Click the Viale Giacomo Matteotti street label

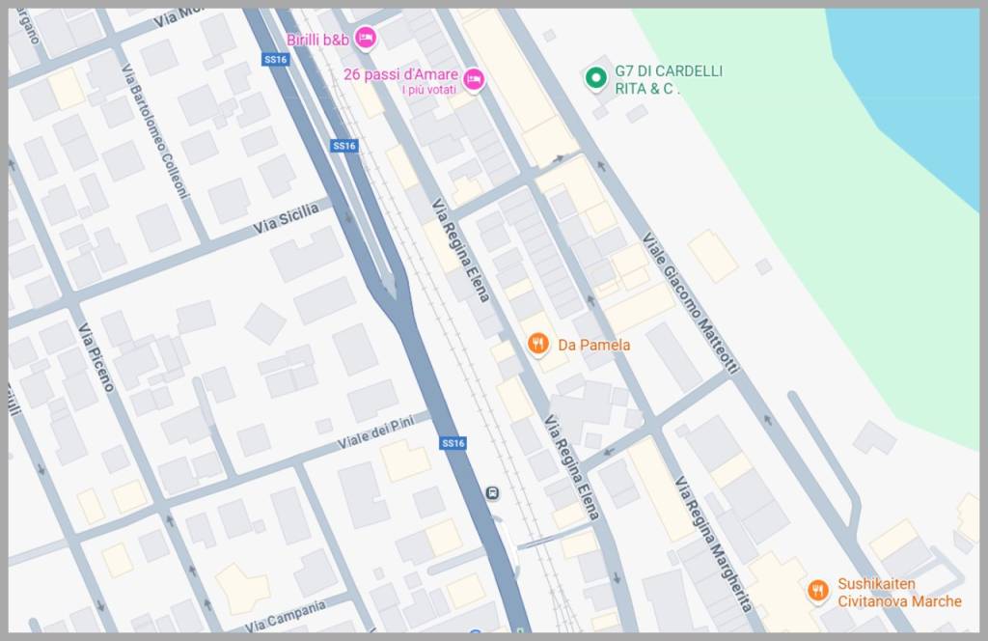click(690, 302)
